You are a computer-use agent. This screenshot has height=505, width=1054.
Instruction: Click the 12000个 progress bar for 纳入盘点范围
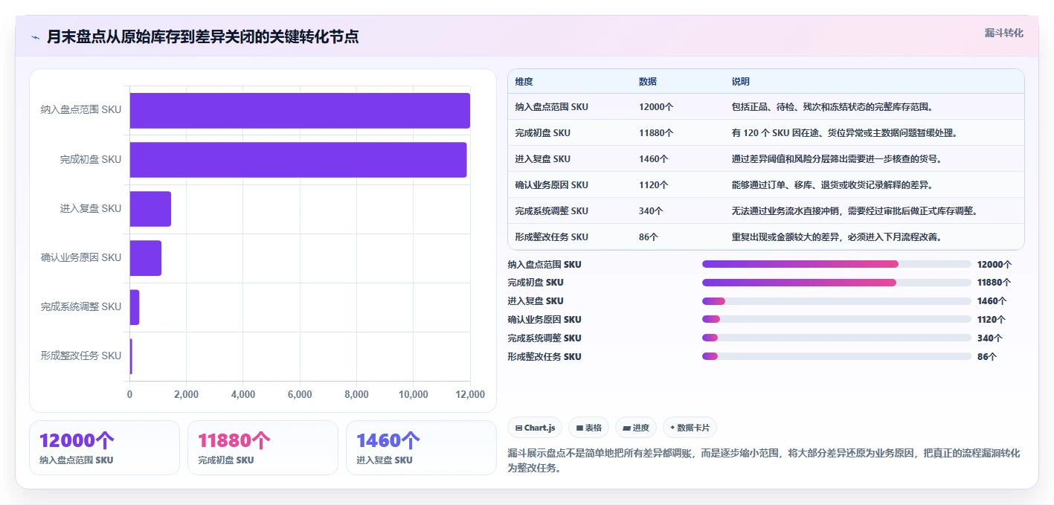coord(837,264)
